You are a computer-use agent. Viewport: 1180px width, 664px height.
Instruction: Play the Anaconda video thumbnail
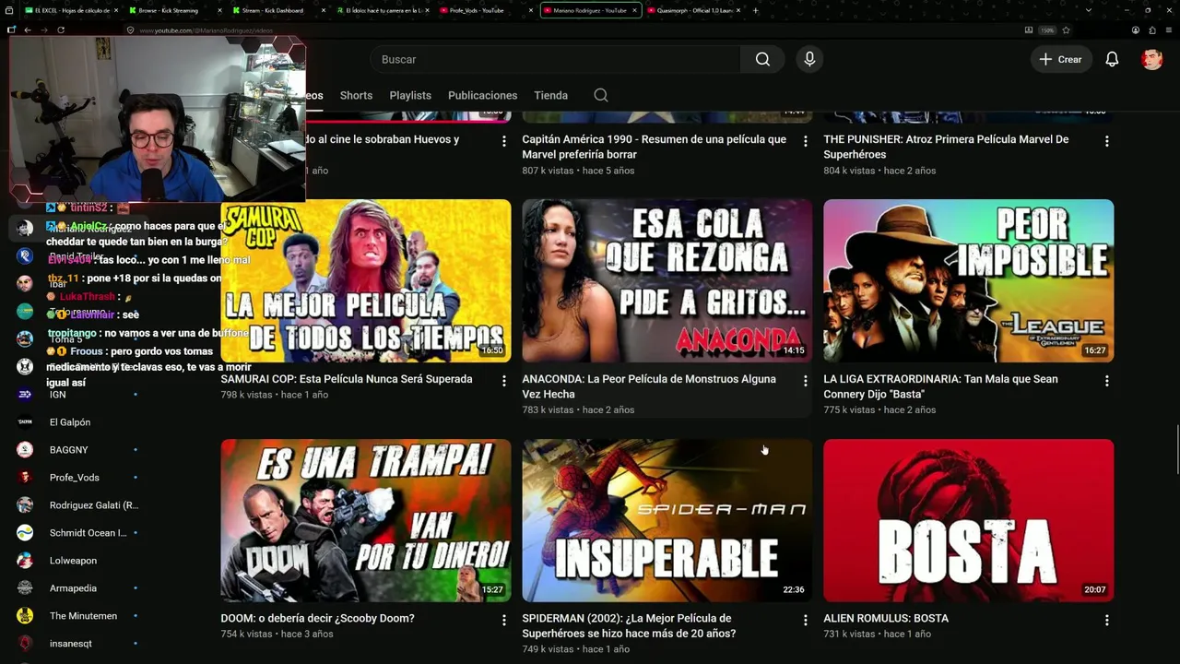coord(667,280)
